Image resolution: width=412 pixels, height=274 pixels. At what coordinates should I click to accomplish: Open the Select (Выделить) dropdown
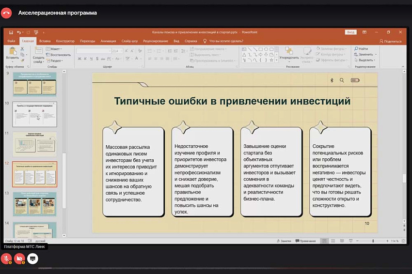click(365, 61)
